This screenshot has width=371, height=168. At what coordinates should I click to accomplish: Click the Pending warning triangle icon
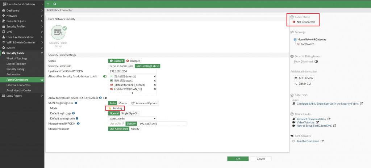click(x=109, y=108)
